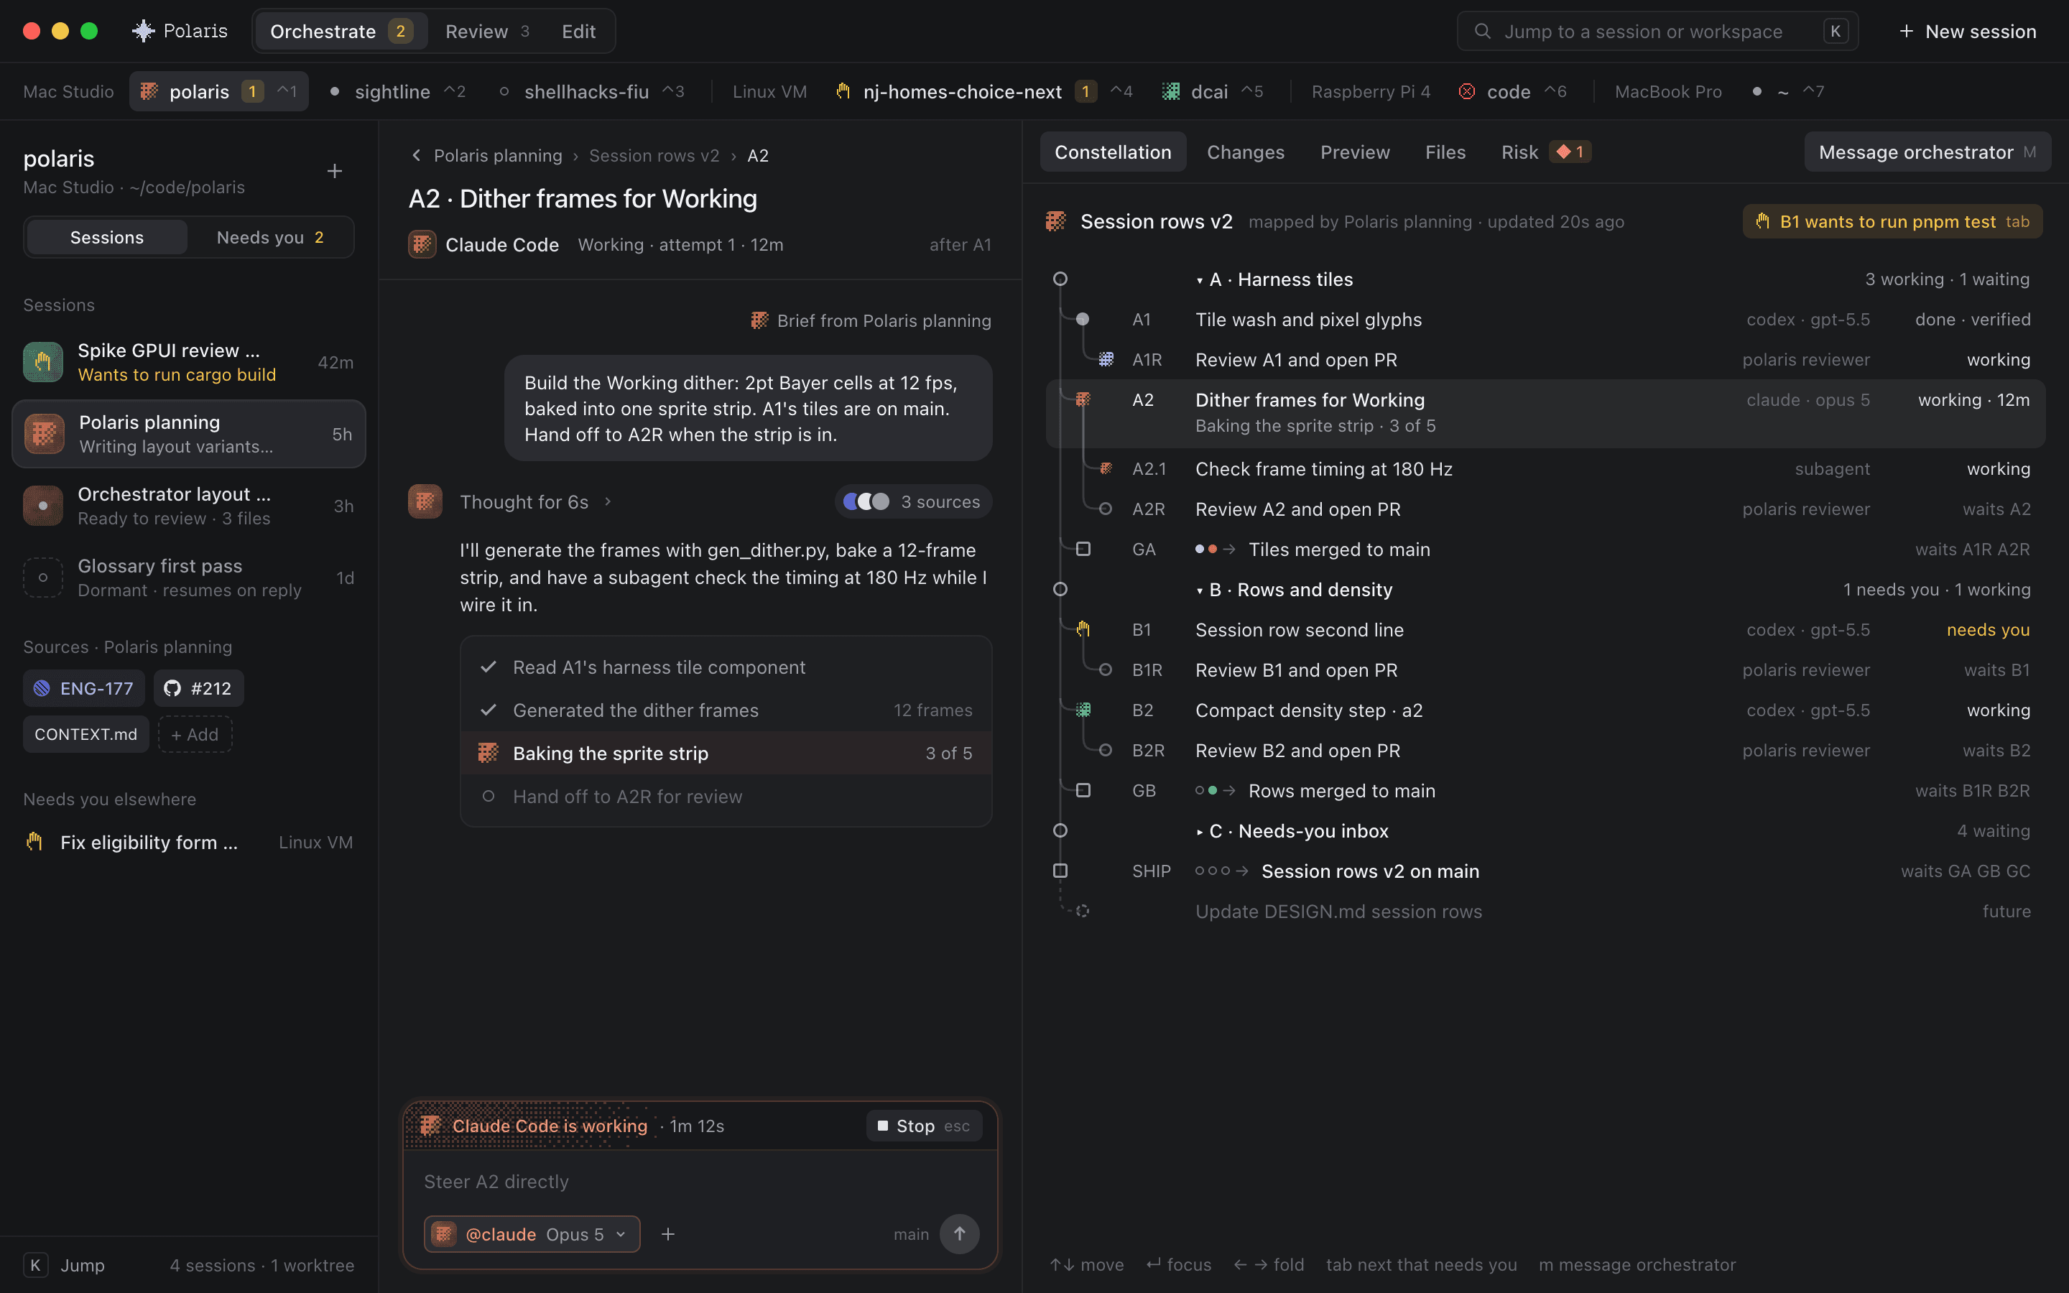2069x1293 pixels.
Task: Open the @claude Opus 5 model dropdown
Action: 532,1234
